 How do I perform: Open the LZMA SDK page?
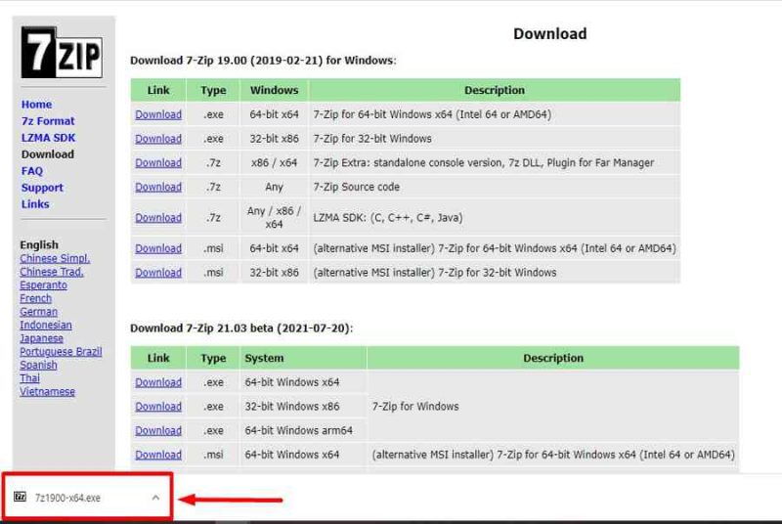48,138
